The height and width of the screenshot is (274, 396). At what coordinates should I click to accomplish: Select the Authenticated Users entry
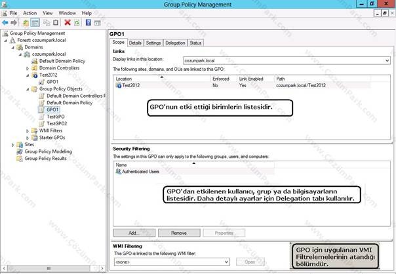(x=141, y=172)
